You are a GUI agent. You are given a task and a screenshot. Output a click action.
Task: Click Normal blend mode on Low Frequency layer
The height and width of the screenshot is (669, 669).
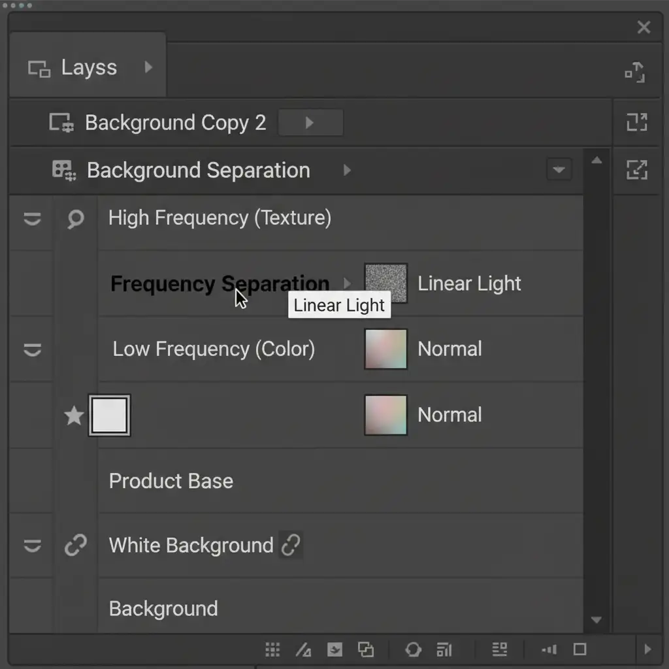pos(449,349)
